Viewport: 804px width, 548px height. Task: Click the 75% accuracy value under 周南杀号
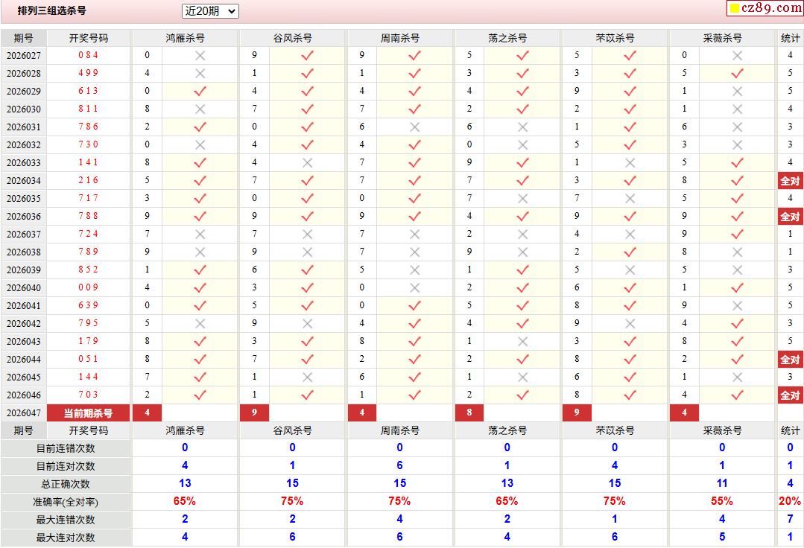(399, 502)
